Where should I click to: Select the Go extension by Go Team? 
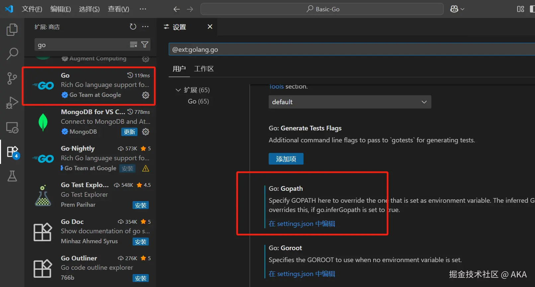click(x=90, y=85)
